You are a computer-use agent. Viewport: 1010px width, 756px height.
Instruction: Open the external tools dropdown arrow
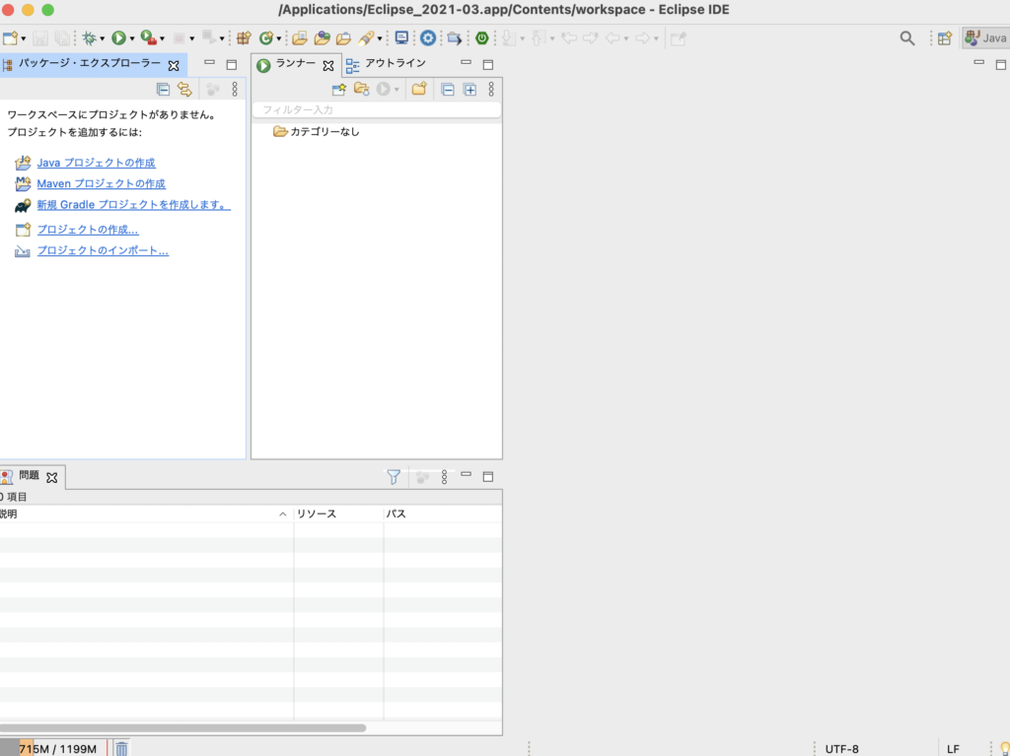click(x=162, y=38)
